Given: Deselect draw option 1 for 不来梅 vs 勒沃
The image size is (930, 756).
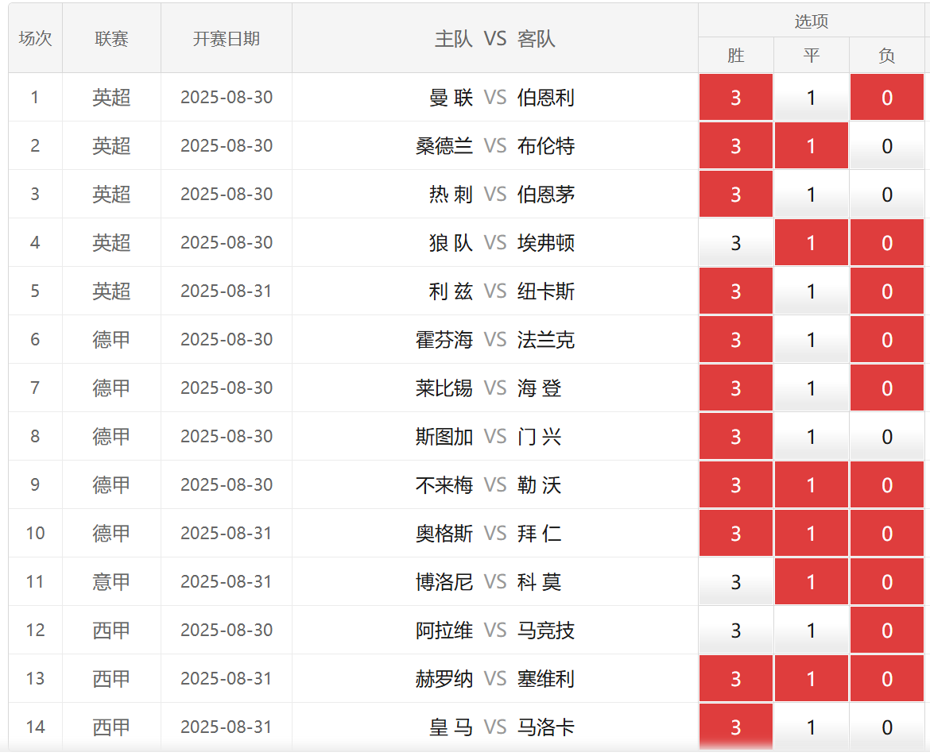Looking at the screenshot, I should [x=811, y=485].
